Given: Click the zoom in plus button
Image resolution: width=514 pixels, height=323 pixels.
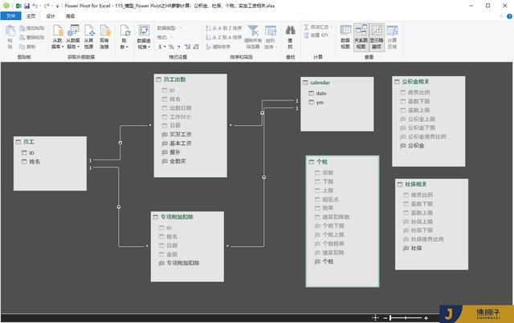Looking at the screenshot, I should pos(426,317).
